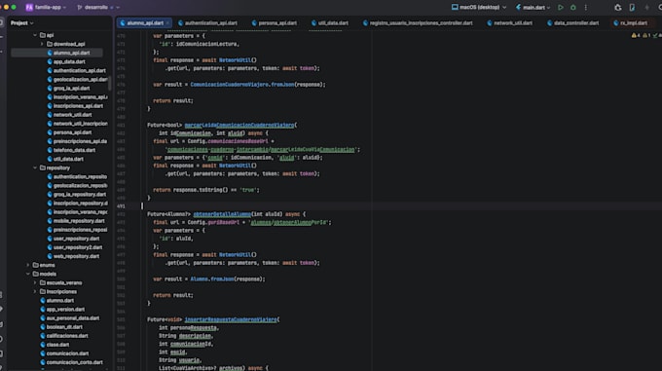This screenshot has width=662, height=371.
Task: Open boolean_dt.dart in the project tree
Action: point(64,327)
